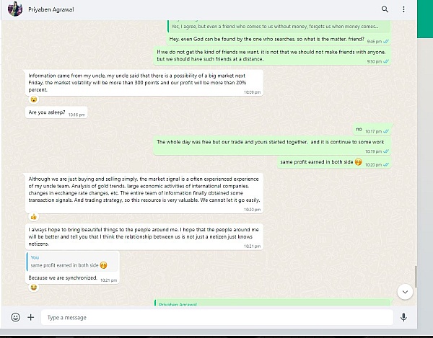The height and width of the screenshot is (338, 433).
Task: Click the surprised emoji reaction
Action: 34,99
